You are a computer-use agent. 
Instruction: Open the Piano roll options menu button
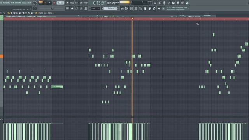(1, 13)
